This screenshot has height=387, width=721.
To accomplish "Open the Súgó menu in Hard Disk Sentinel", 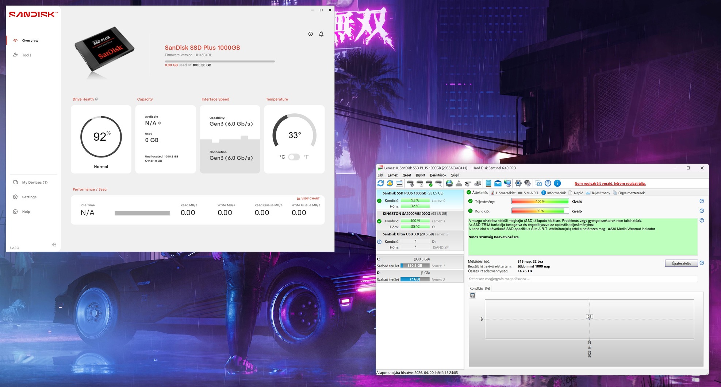I will (455, 175).
